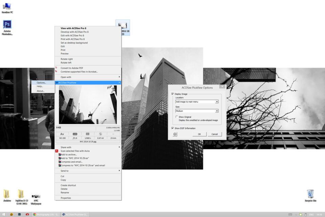The image size is (325, 217).
Task: Click the green system tray icon
Action: tap(301, 215)
